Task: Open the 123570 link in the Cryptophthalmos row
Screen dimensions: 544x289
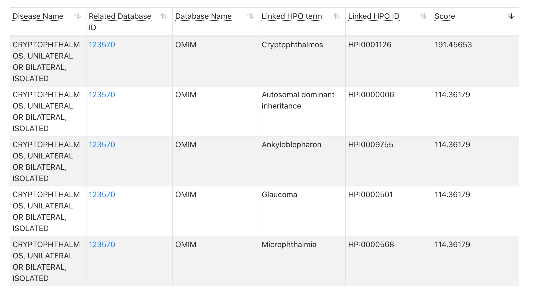Action: pyautogui.click(x=102, y=45)
